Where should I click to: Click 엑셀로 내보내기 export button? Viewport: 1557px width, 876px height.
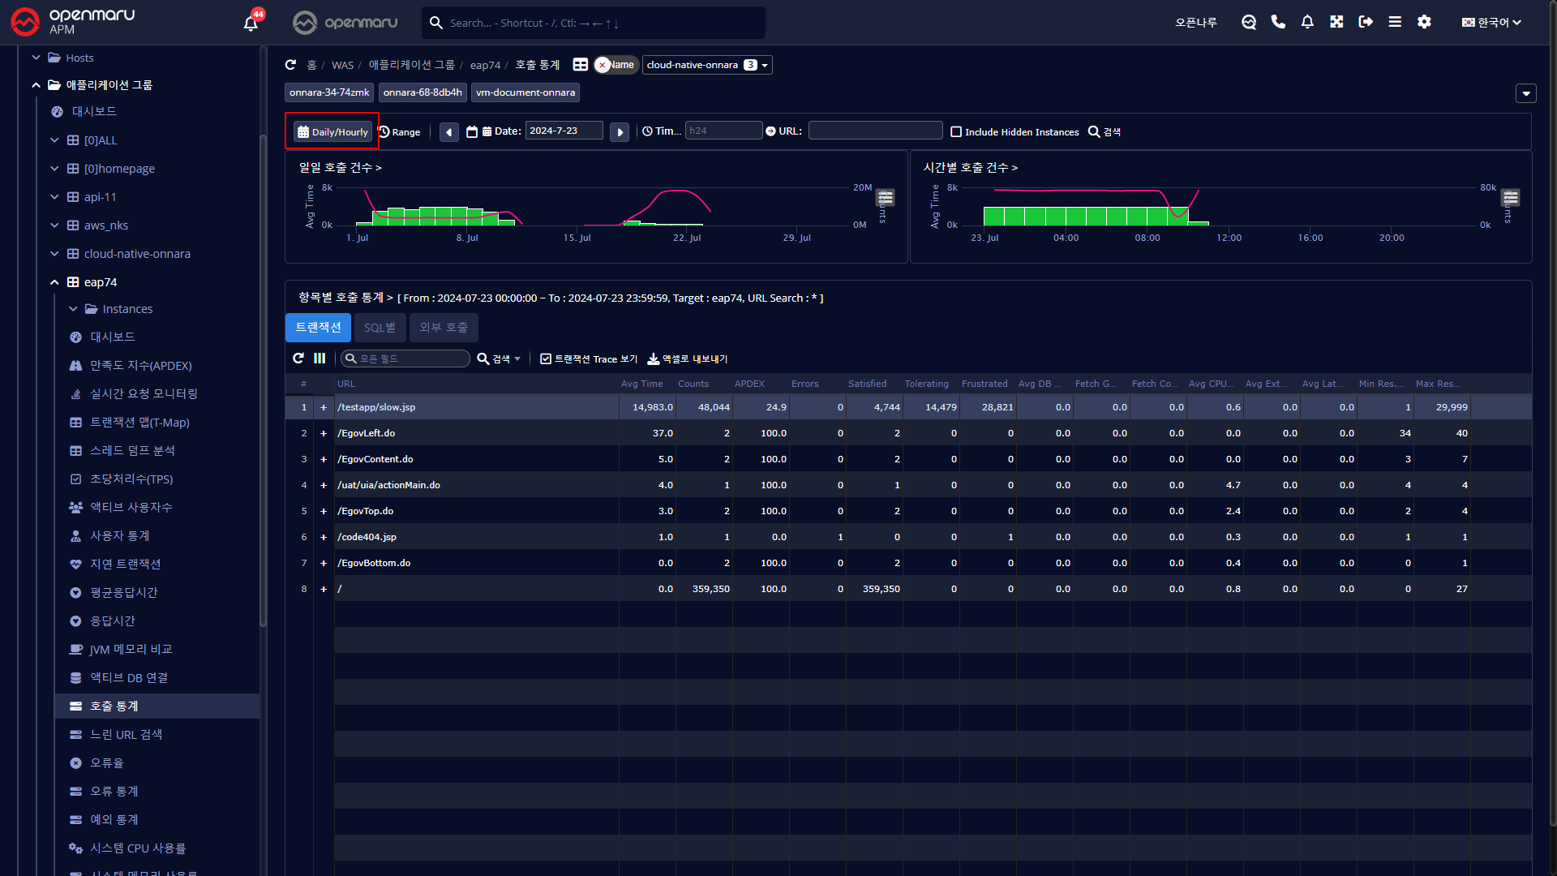[x=687, y=359]
